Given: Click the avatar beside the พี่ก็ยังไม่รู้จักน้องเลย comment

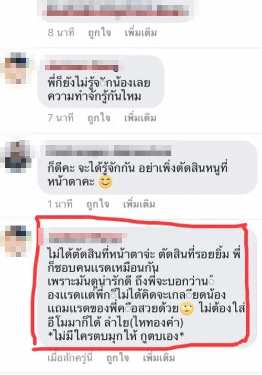Looking at the screenshot, I should [17, 69].
